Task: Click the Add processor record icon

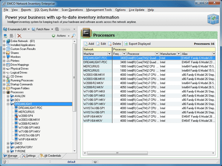Action: 86,44
